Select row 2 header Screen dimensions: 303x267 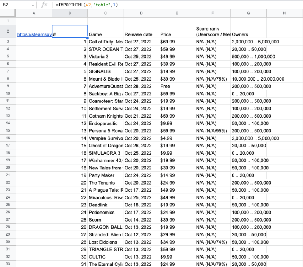[8, 31]
